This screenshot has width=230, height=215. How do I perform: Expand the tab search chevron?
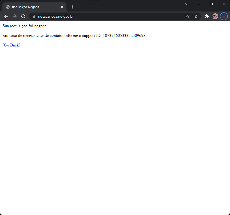click(187, 4)
